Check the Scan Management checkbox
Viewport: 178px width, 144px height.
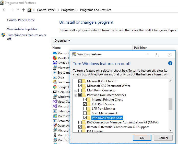click(x=85, y=113)
